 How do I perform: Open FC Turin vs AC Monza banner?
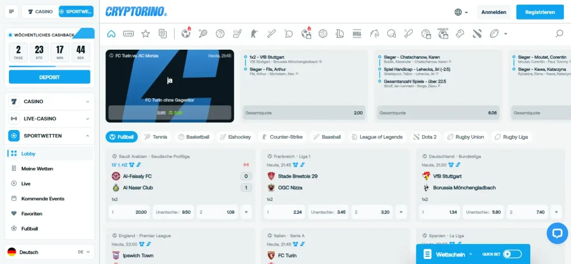(170, 86)
